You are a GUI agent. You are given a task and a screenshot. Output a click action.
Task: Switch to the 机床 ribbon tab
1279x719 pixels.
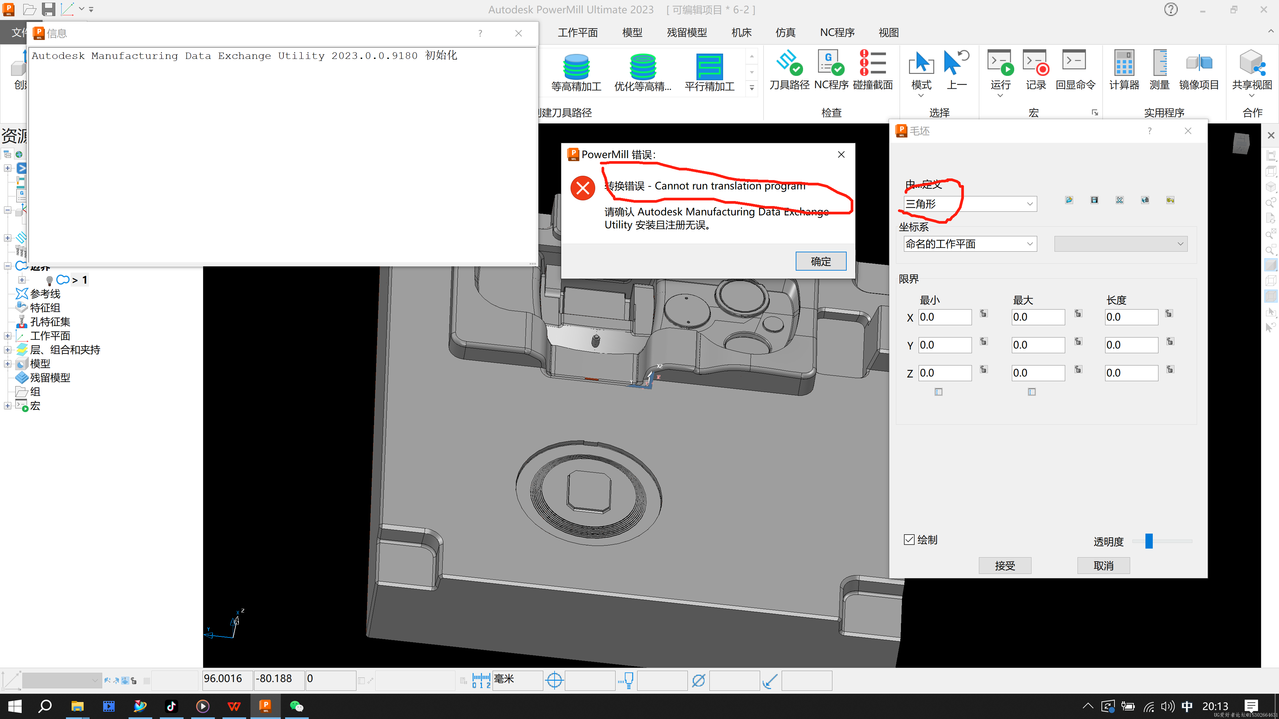point(741,32)
